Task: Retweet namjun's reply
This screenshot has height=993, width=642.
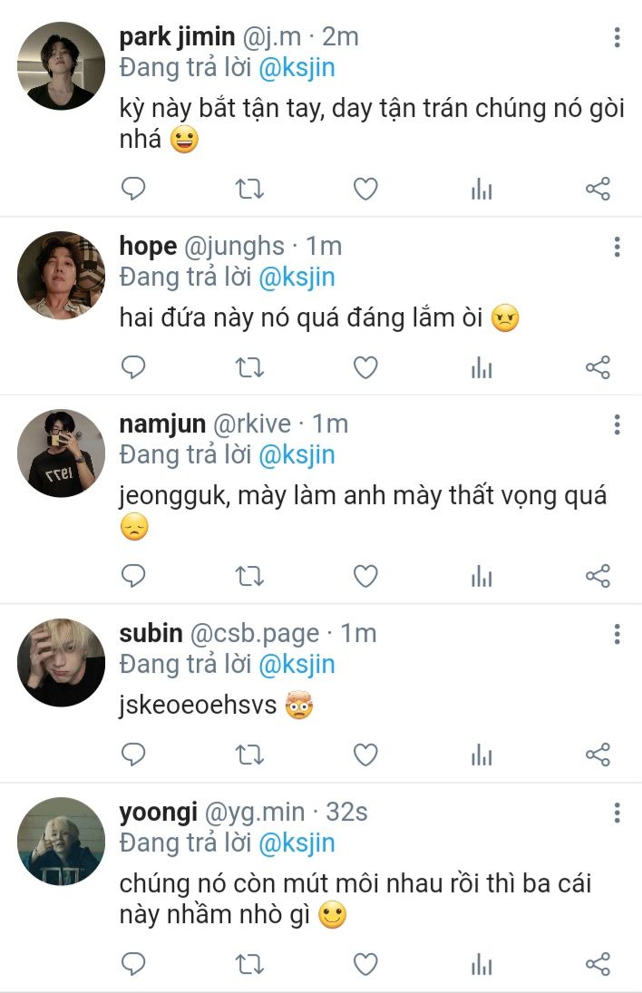Action: (249, 576)
